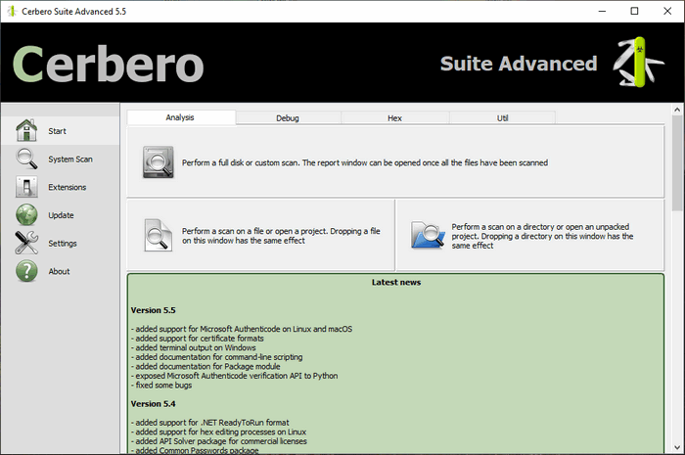
Task: Click the Extensions switch icon
Action: 26,187
